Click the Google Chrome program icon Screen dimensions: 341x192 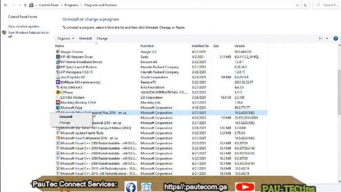click(x=58, y=52)
